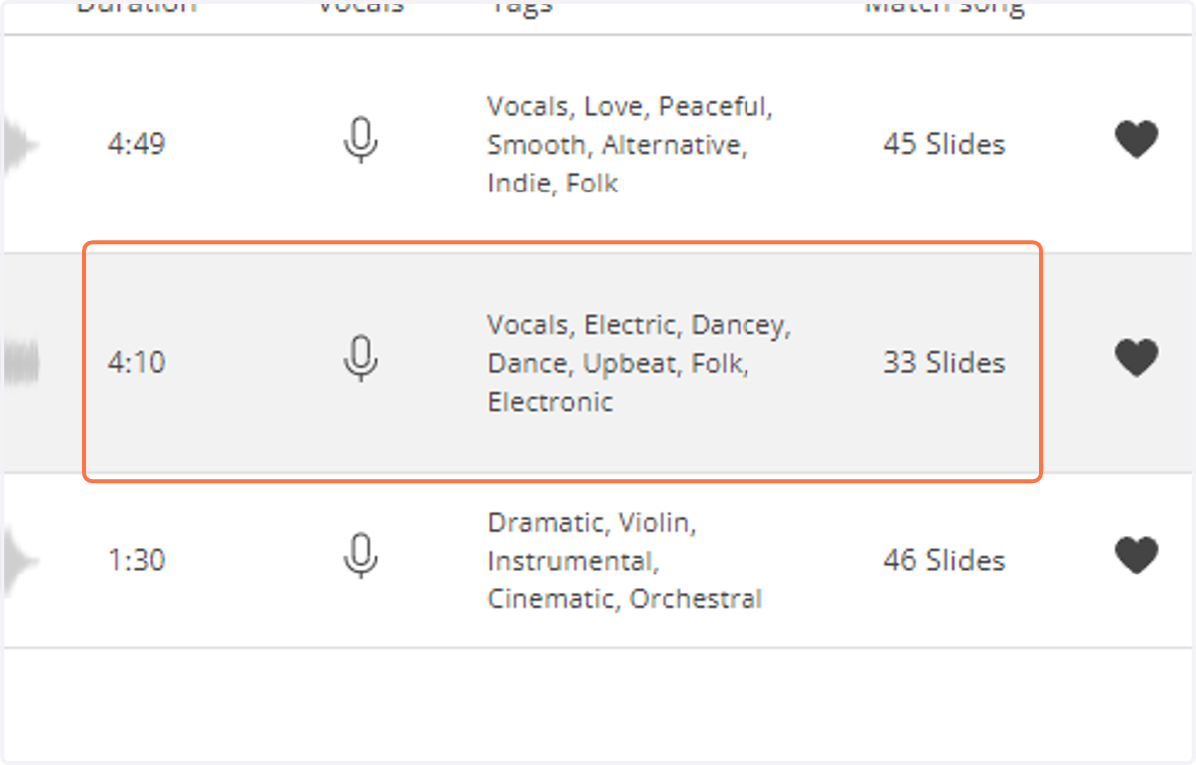Click the waveform preview of the 4:49 song
The image size is (1196, 765).
click(x=20, y=145)
